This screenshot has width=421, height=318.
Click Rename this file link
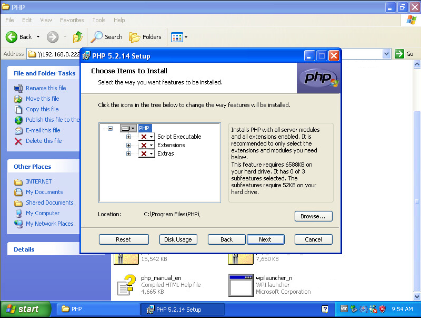[x=46, y=88]
